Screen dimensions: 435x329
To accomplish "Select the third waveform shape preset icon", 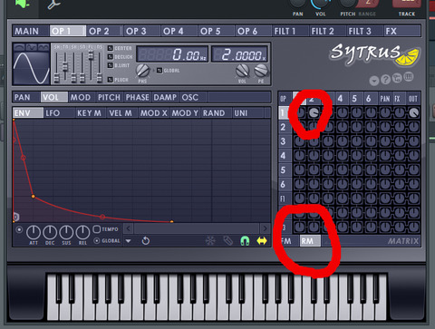I will click(43, 47).
